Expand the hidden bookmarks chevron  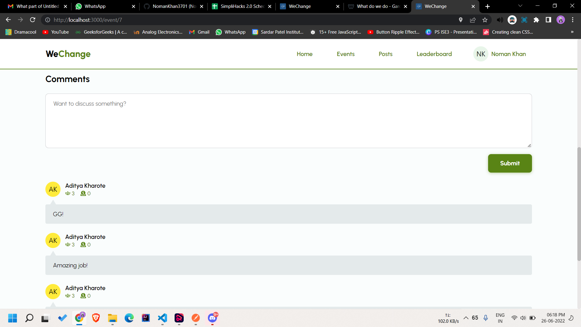pos(572,32)
